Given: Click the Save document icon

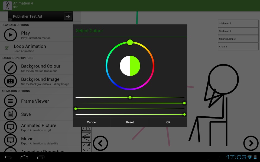Looking at the screenshot, I should tap(10, 114).
